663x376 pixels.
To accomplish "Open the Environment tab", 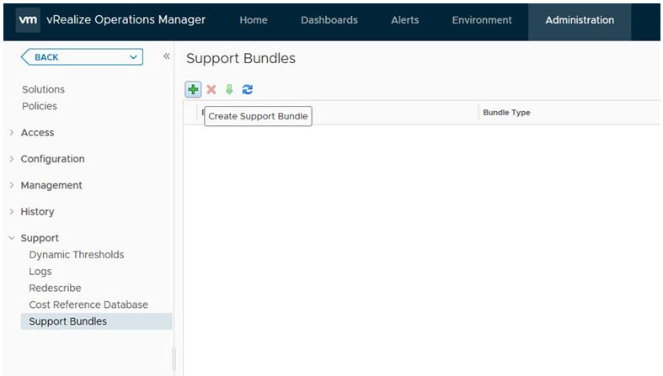I will pyautogui.click(x=481, y=20).
